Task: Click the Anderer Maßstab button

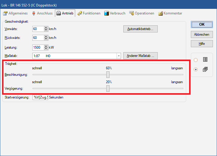Action: tap(140, 56)
